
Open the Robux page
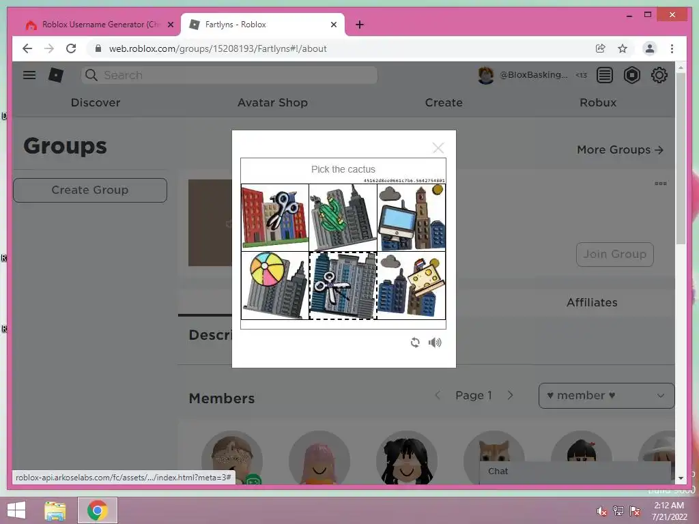598,102
